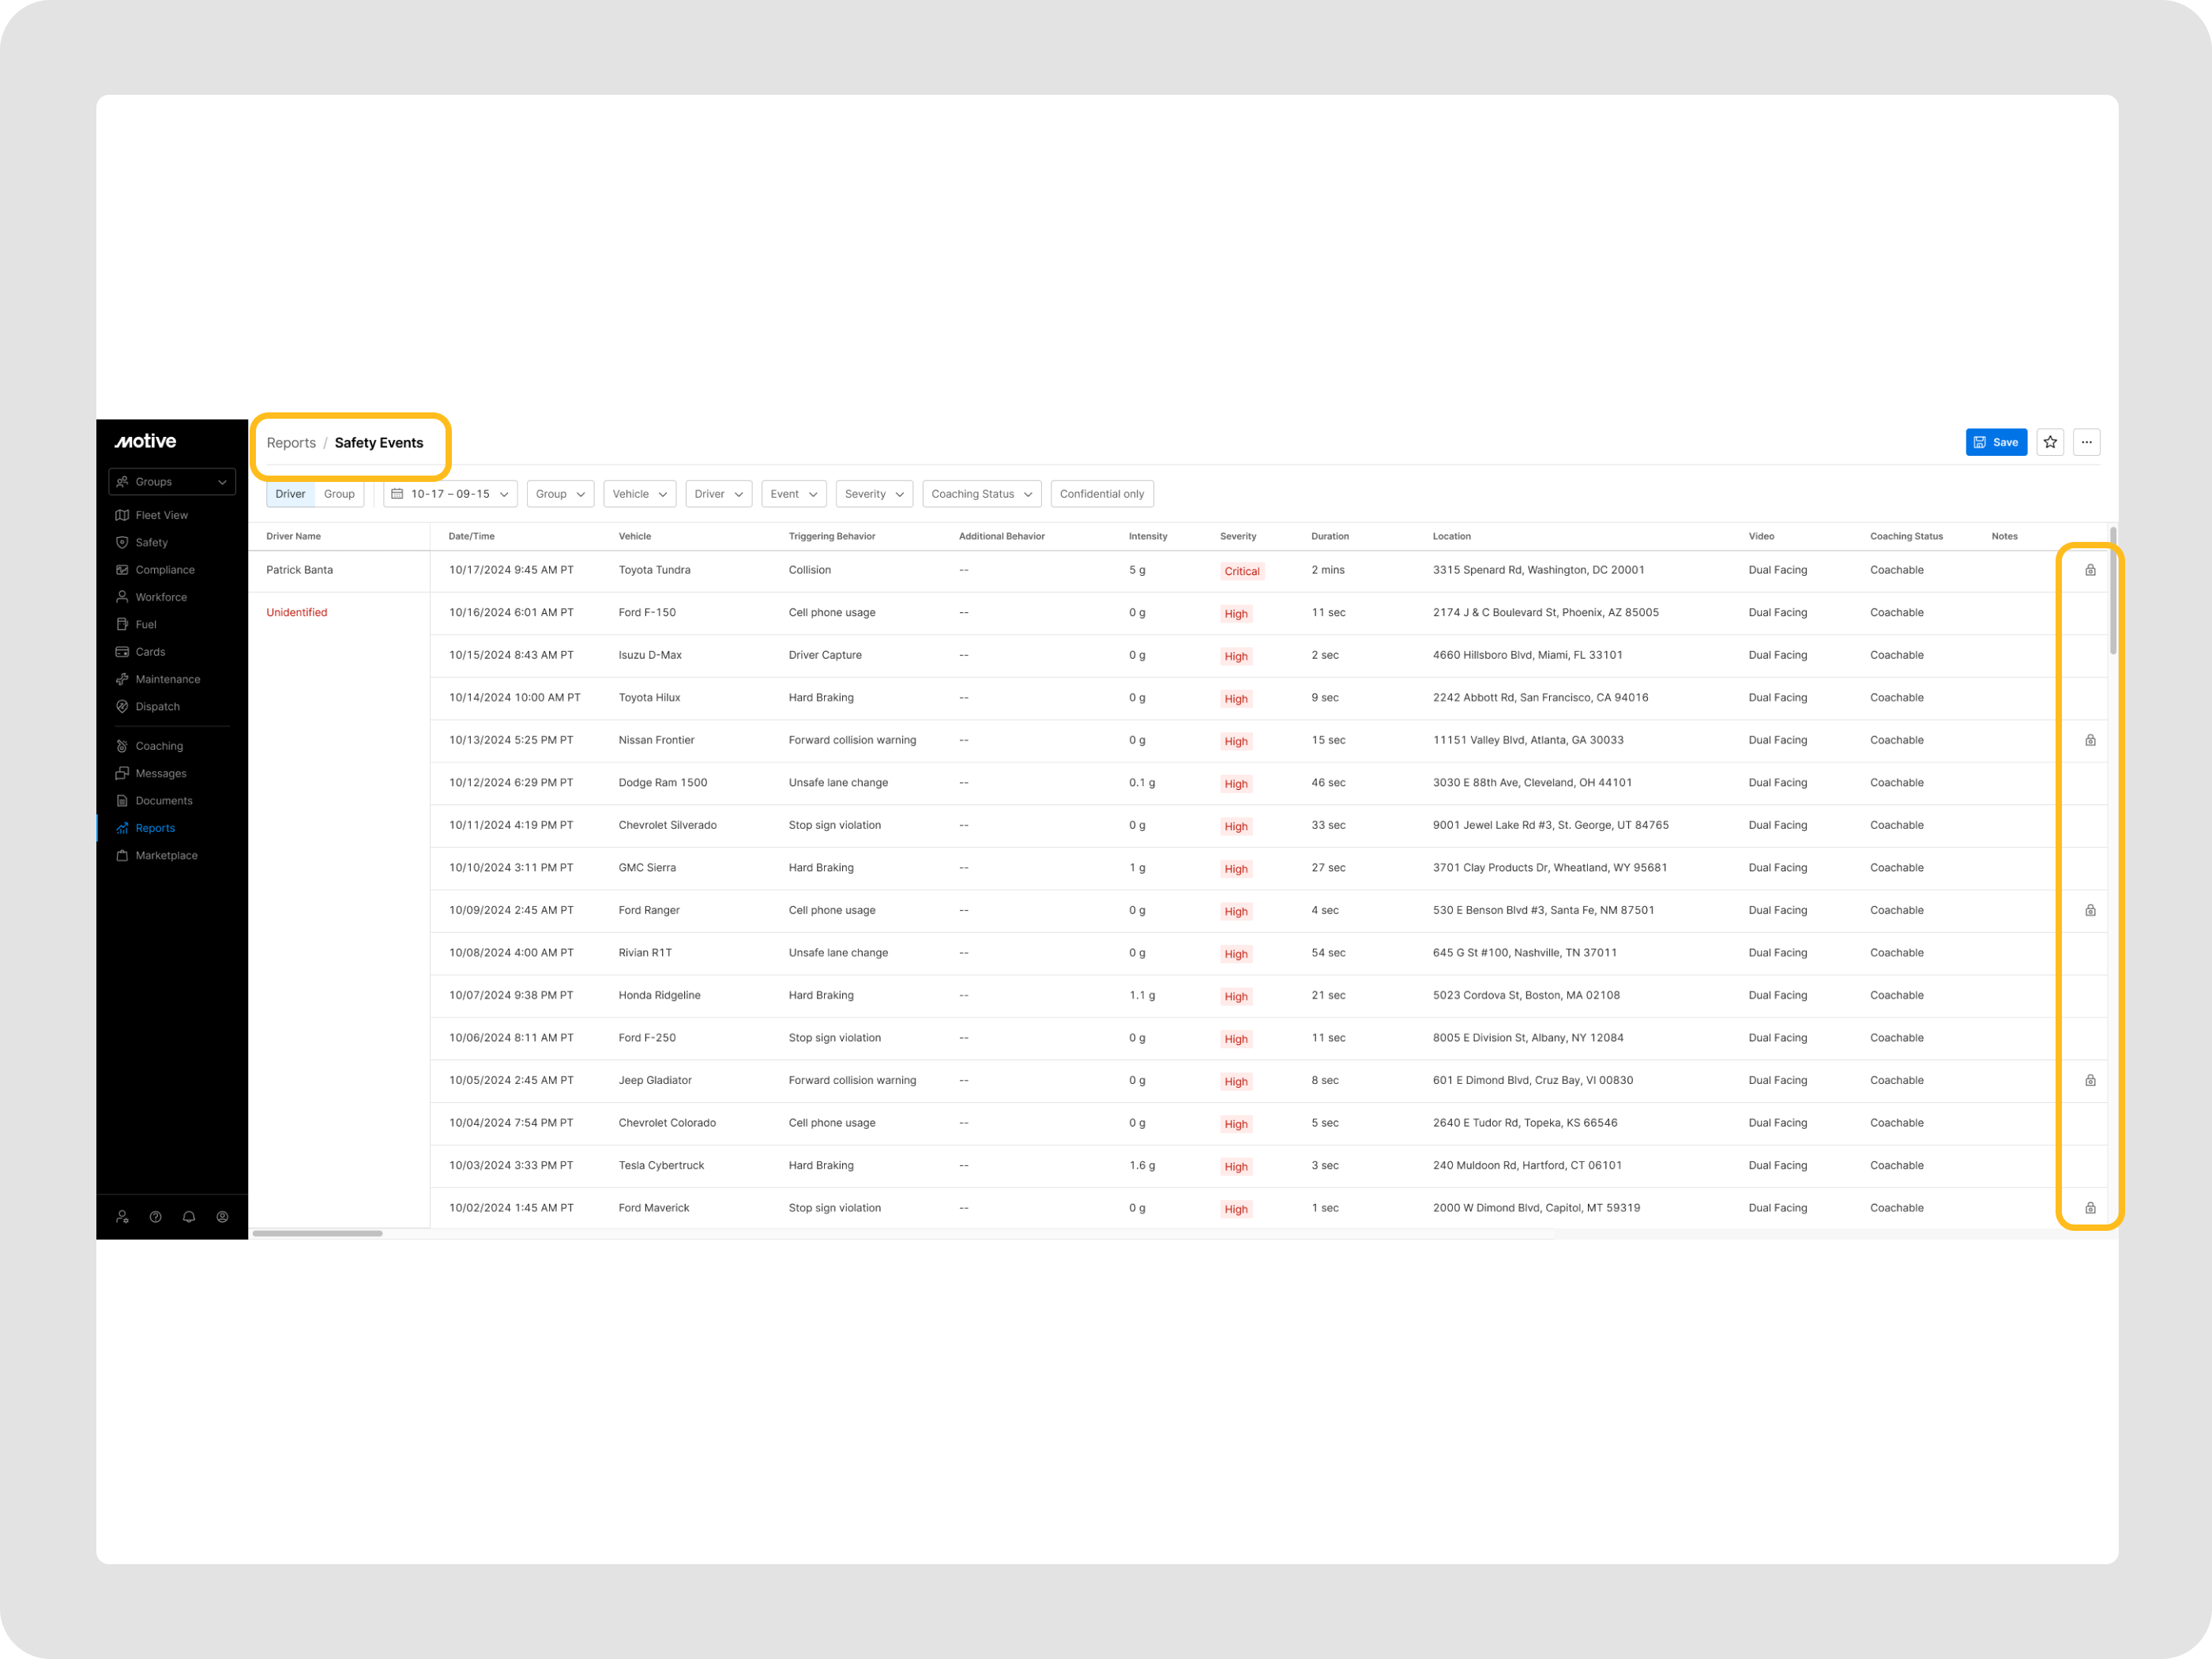This screenshot has width=2212, height=1659.
Task: Open the Vehicle filter menu
Action: point(639,493)
